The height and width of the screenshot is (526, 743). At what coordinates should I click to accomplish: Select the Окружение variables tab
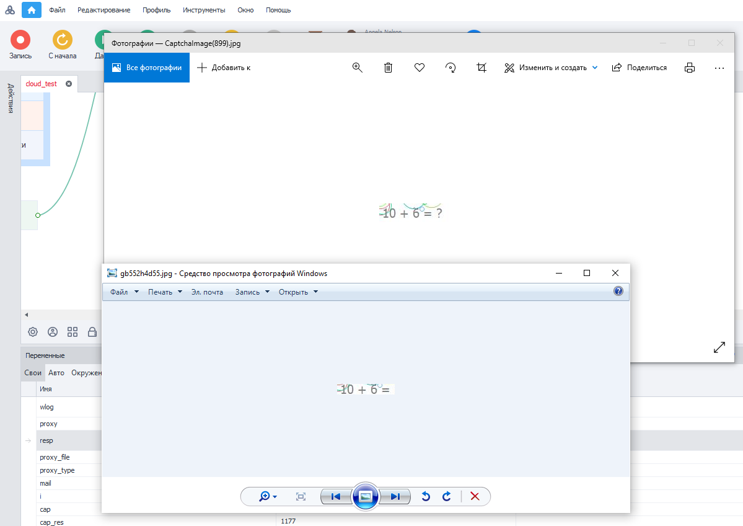click(86, 373)
